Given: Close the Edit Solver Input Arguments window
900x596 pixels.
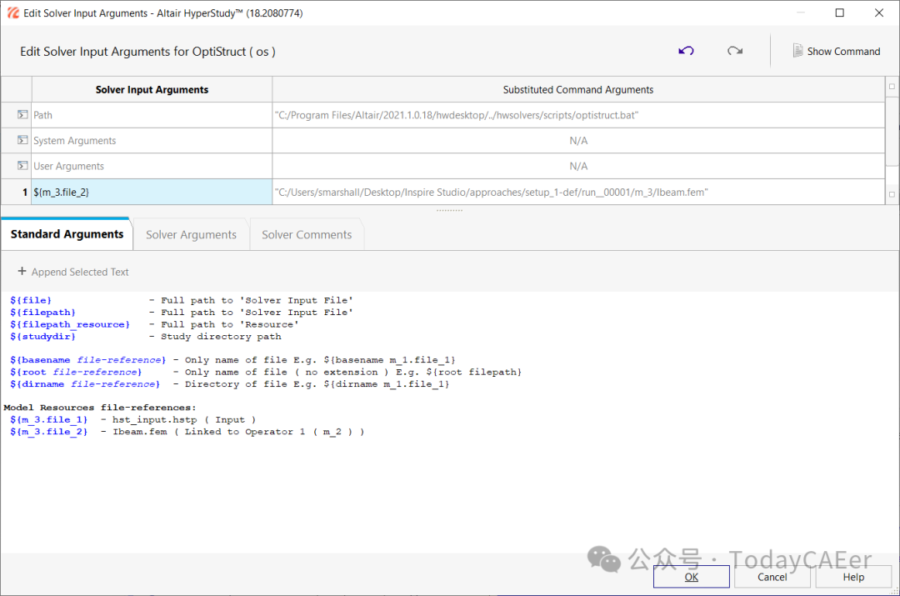Looking at the screenshot, I should pos(879,13).
